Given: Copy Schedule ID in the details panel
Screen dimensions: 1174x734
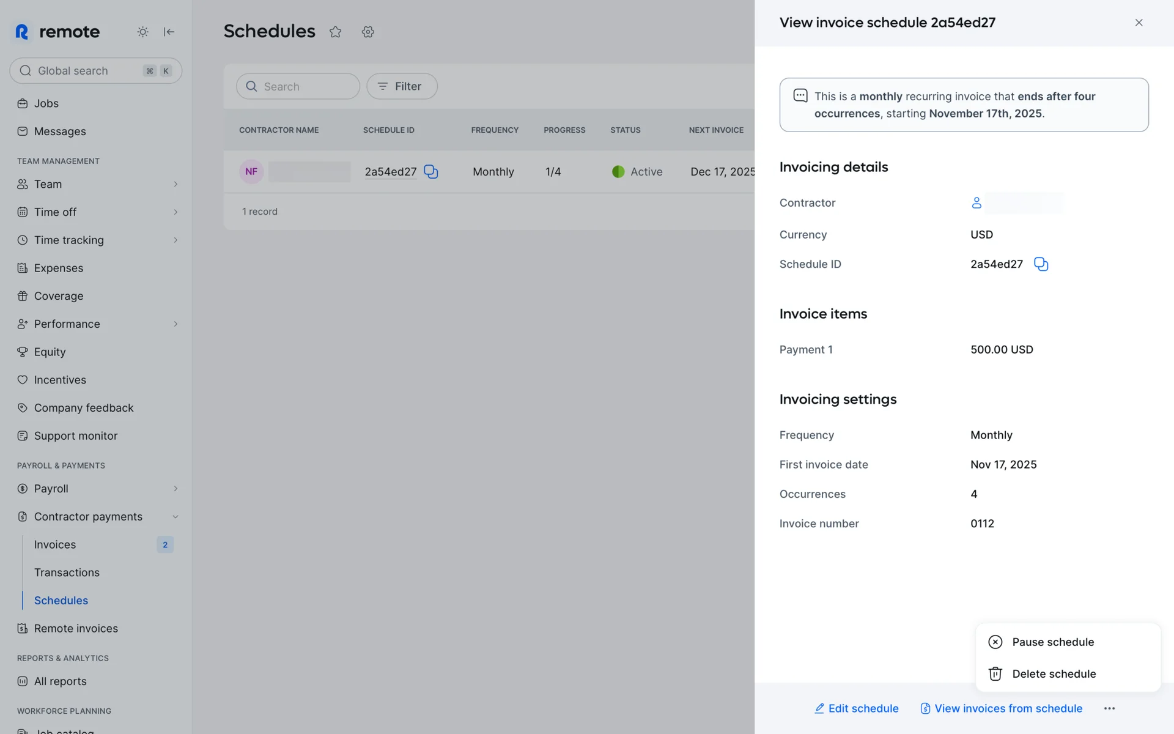Looking at the screenshot, I should pos(1041,264).
